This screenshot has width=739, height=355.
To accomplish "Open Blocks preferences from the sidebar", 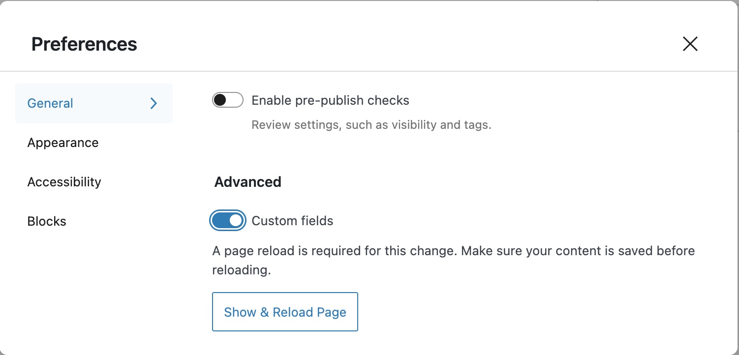I will click(47, 221).
